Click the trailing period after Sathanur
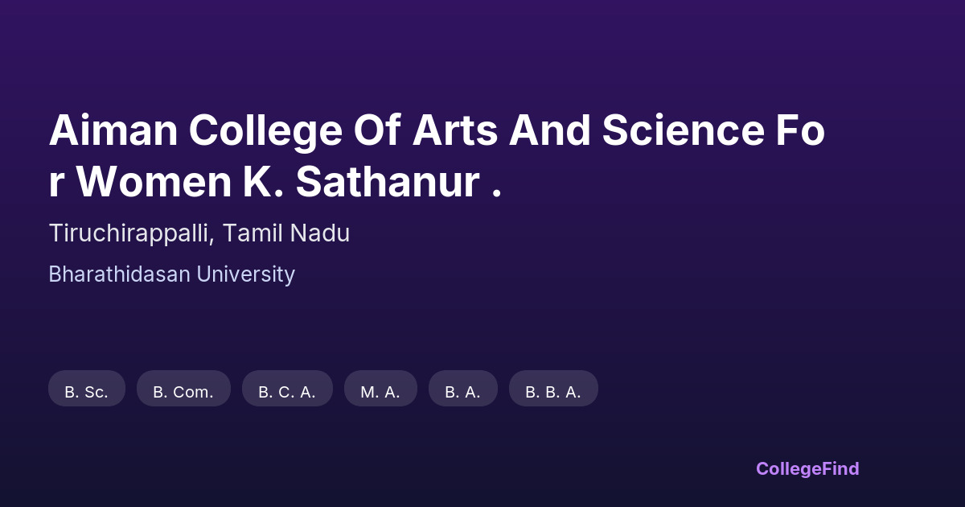 496,193
